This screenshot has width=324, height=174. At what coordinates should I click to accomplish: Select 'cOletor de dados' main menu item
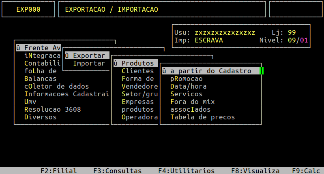(56, 87)
